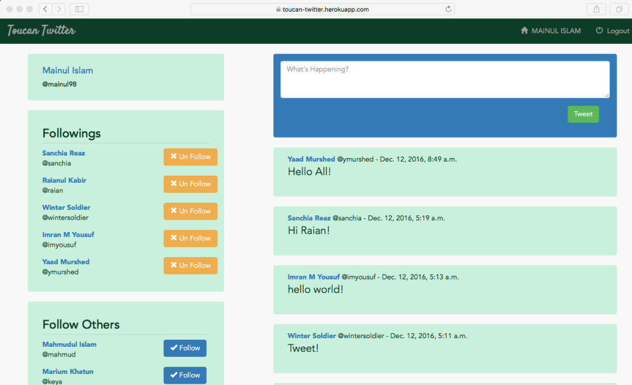Click the Safari address bar URL
Viewport: 632px width, 385px height.
(321, 9)
